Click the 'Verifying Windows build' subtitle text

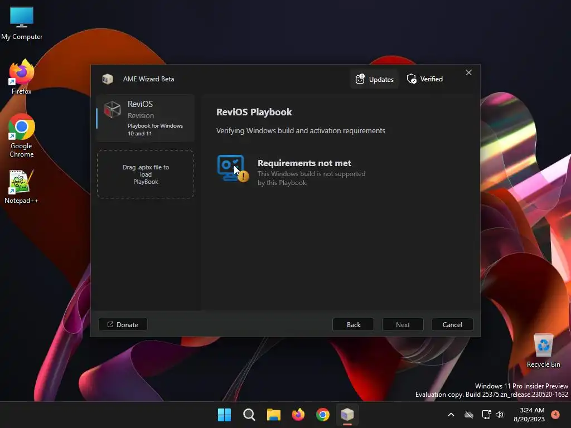[301, 130]
